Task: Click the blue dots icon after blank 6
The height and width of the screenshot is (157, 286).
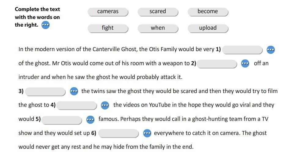Action: [x=147, y=133]
